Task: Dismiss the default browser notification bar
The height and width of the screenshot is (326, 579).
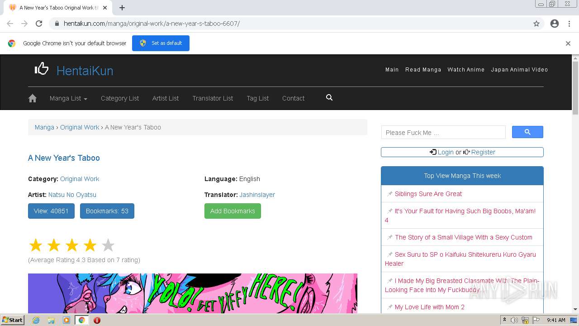Action: tap(568, 43)
